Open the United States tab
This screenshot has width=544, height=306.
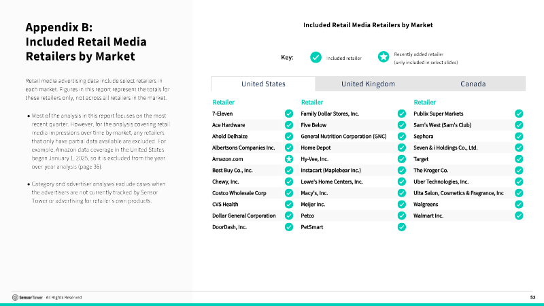point(263,84)
